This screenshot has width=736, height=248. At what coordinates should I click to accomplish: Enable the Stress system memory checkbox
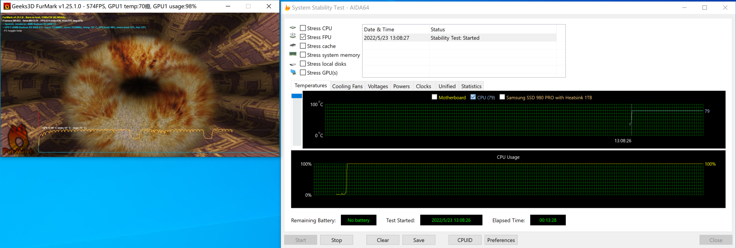coord(303,55)
